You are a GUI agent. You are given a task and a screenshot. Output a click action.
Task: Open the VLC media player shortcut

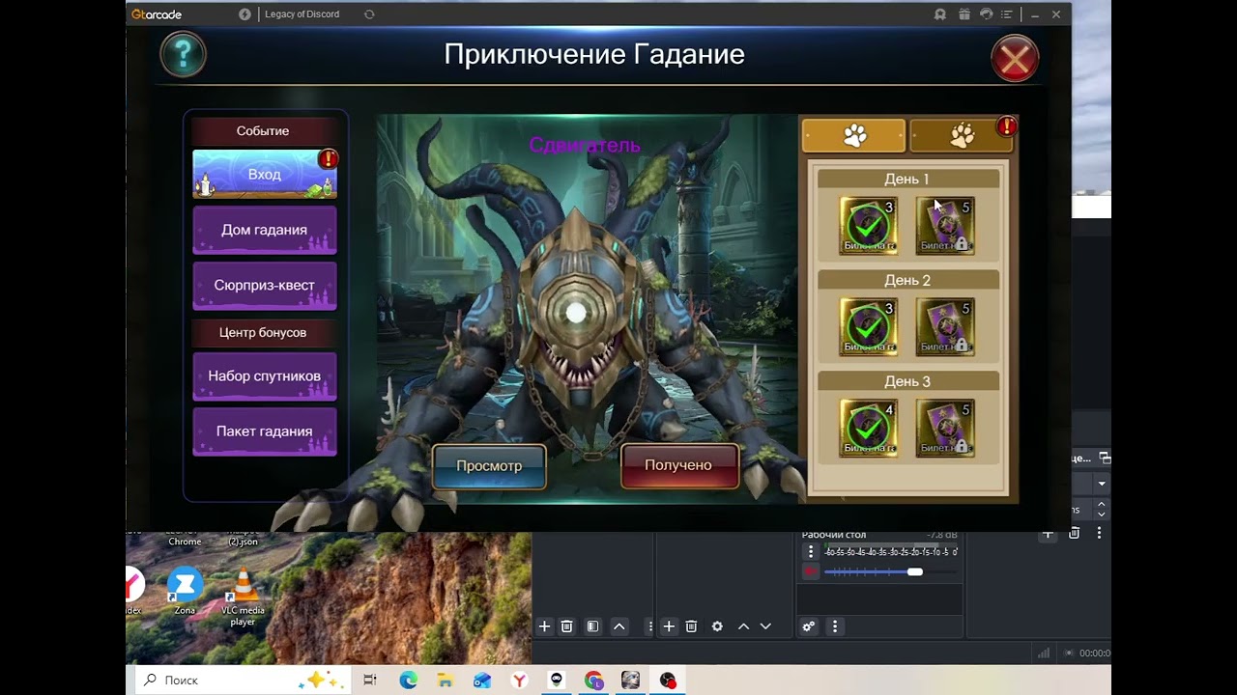pos(243,598)
